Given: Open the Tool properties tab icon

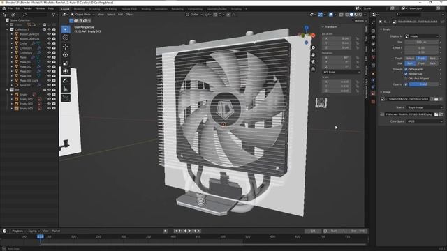Looking at the screenshot, I should coord(373,23).
